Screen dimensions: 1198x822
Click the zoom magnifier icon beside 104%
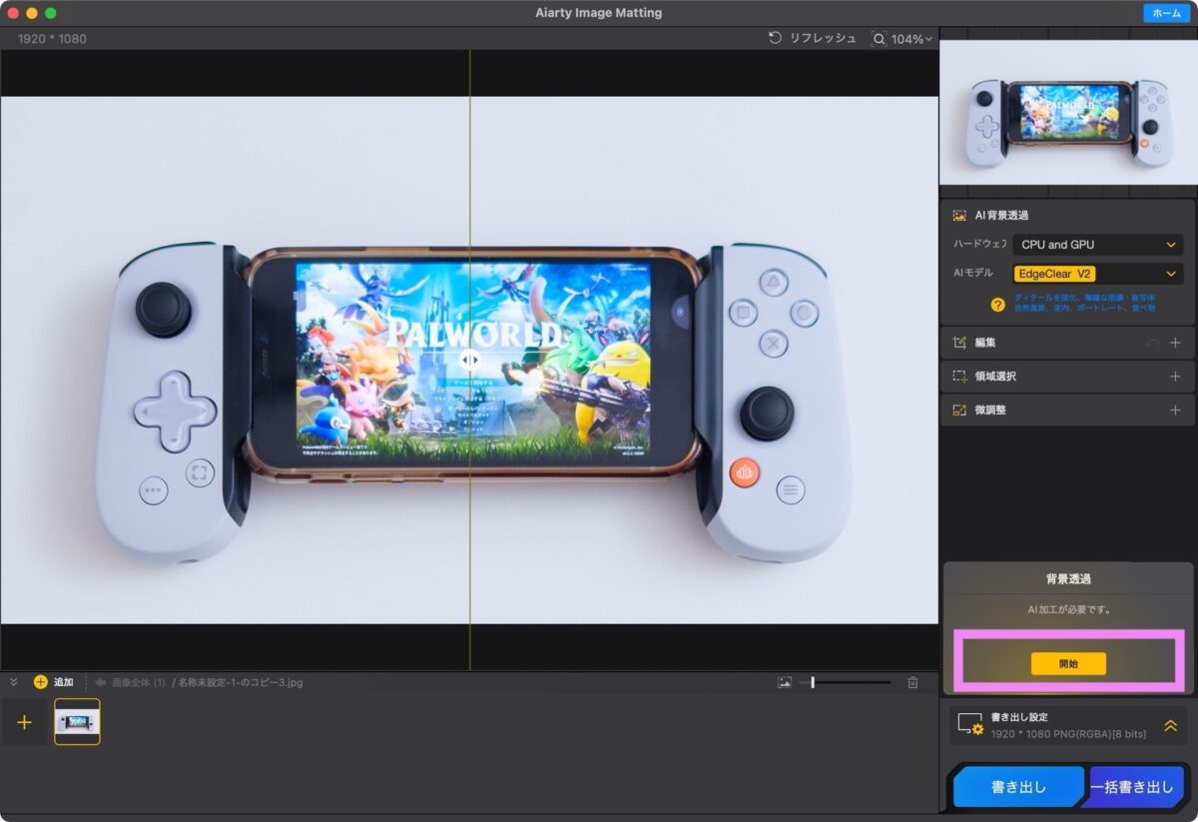(879, 39)
